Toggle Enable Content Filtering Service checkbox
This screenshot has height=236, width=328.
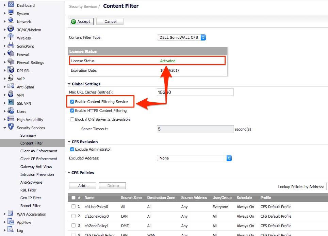click(x=72, y=102)
